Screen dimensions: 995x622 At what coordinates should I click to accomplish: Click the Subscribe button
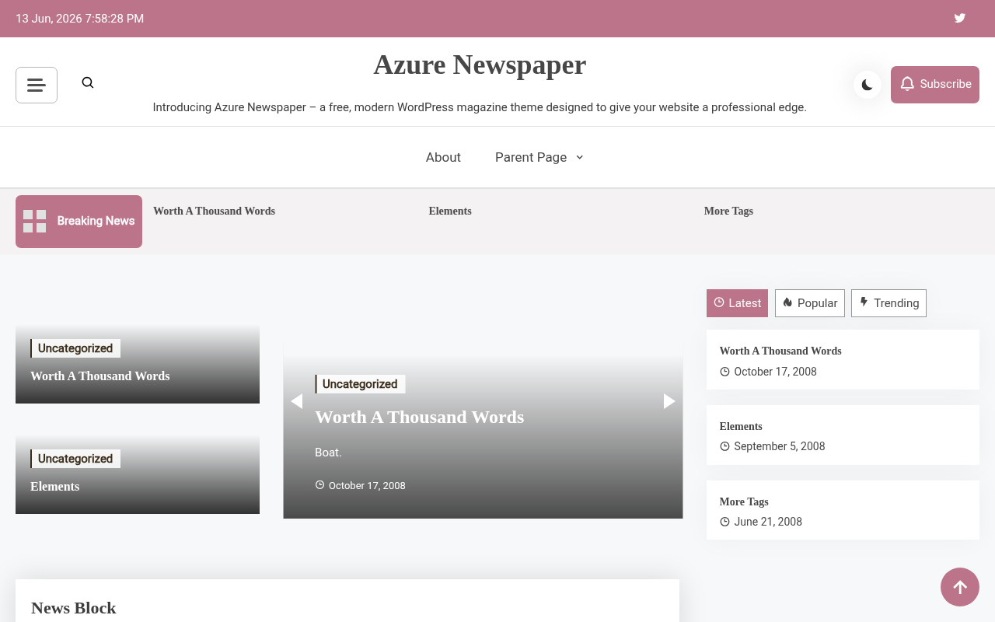point(935,85)
